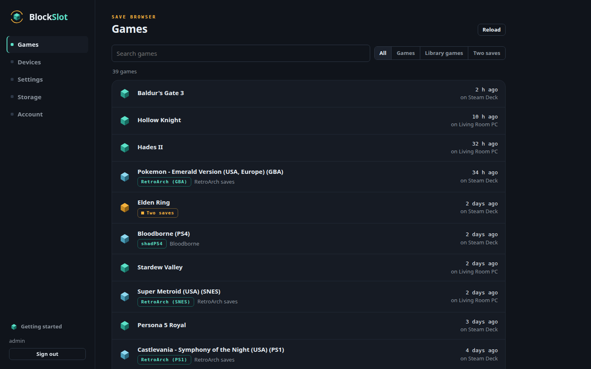The height and width of the screenshot is (369, 591).
Task: Click the 'admin' username label
Action: pos(17,341)
